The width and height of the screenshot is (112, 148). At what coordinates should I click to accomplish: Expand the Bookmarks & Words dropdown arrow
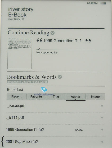60,77
